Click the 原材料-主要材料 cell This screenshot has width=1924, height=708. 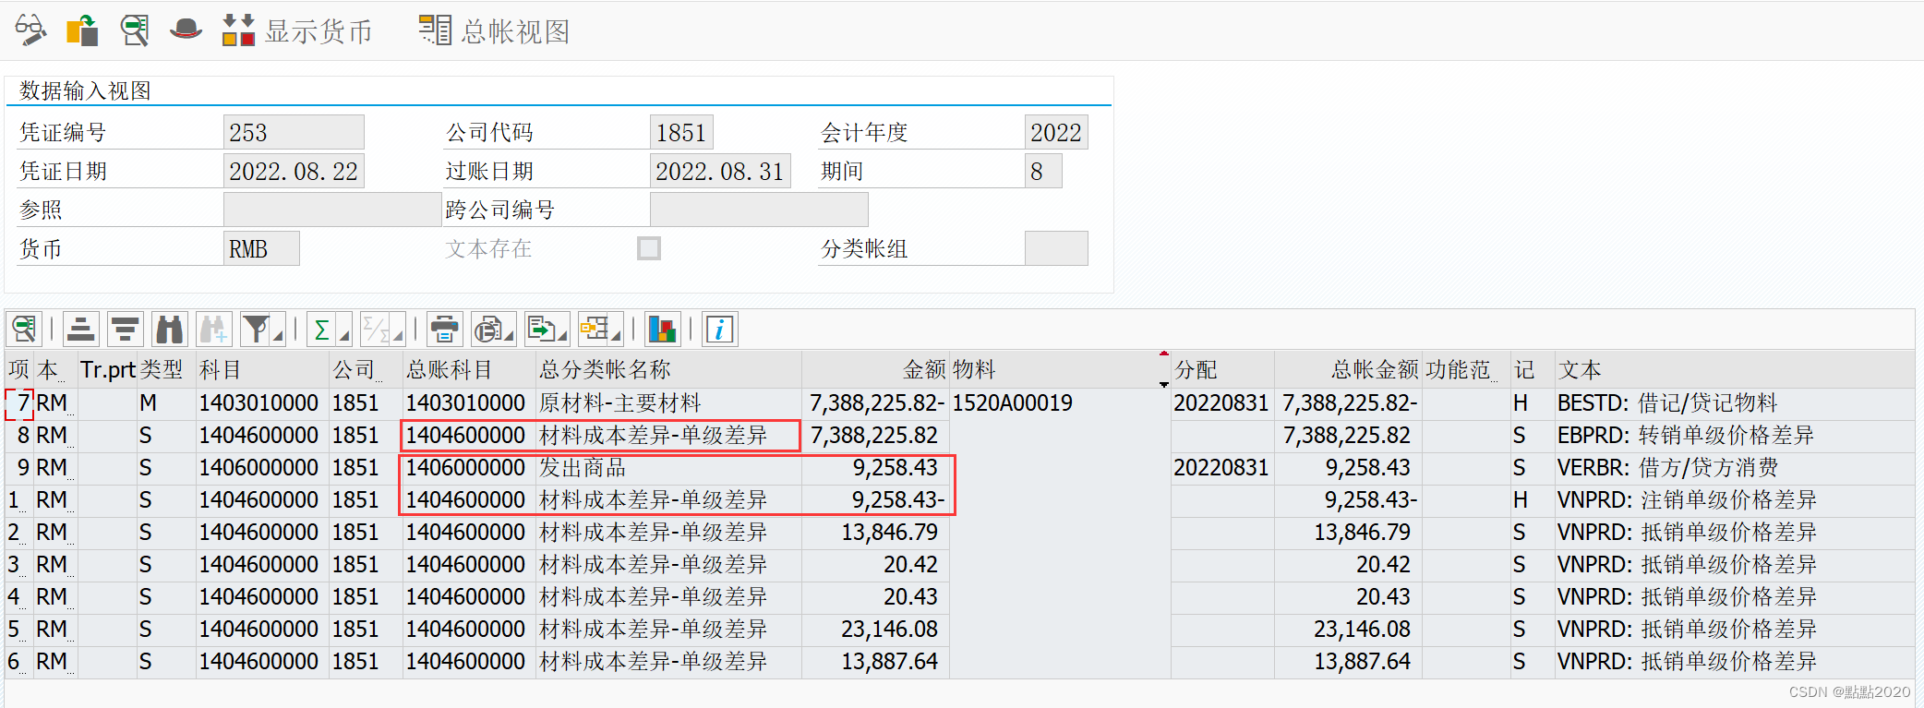(668, 403)
